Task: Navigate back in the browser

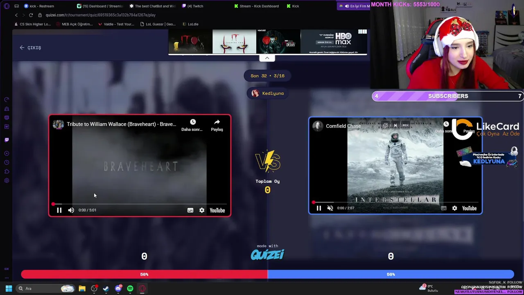Action: (x=16, y=15)
